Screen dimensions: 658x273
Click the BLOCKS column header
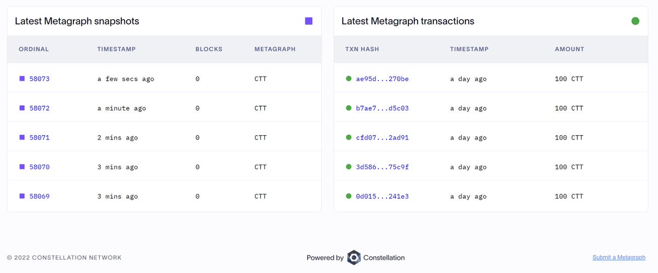(209, 49)
